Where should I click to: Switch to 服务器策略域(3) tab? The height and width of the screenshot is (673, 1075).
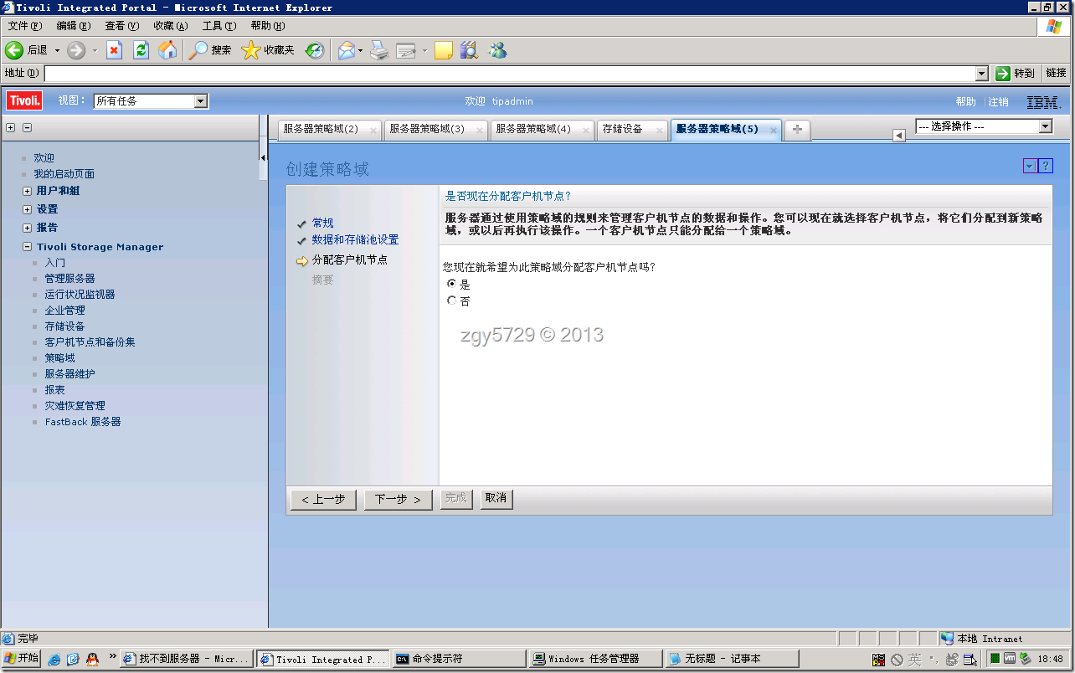(x=427, y=129)
